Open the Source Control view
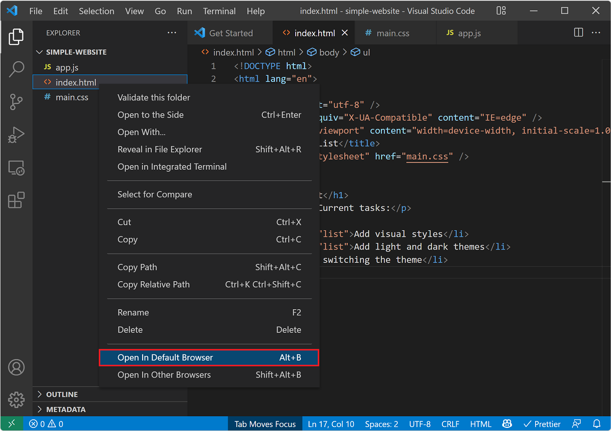The height and width of the screenshot is (431, 611). click(x=16, y=102)
